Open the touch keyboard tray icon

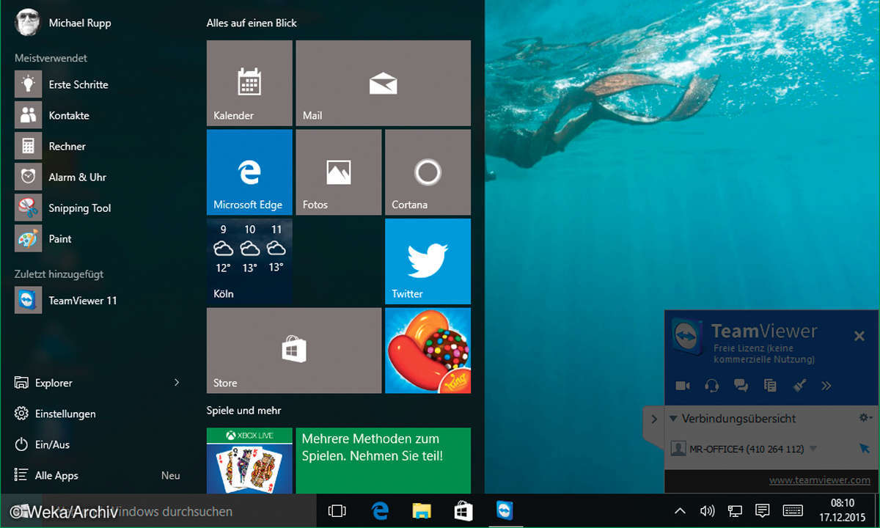pyautogui.click(x=793, y=511)
